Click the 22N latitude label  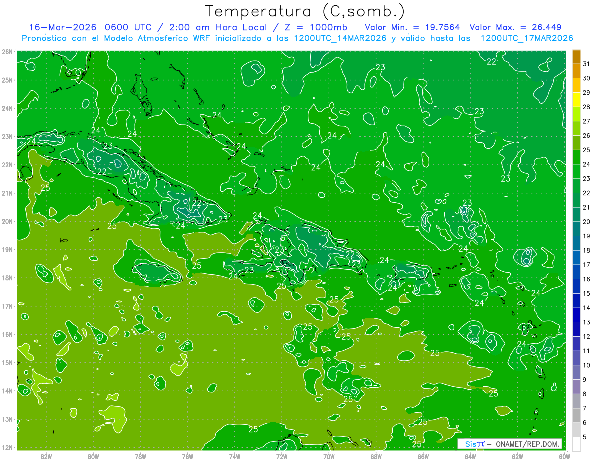pyautogui.click(x=7, y=165)
